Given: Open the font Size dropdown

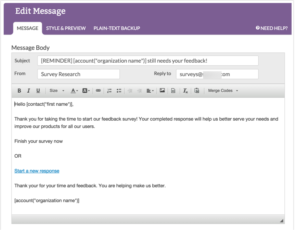Looking at the screenshot, I should click(x=57, y=91).
